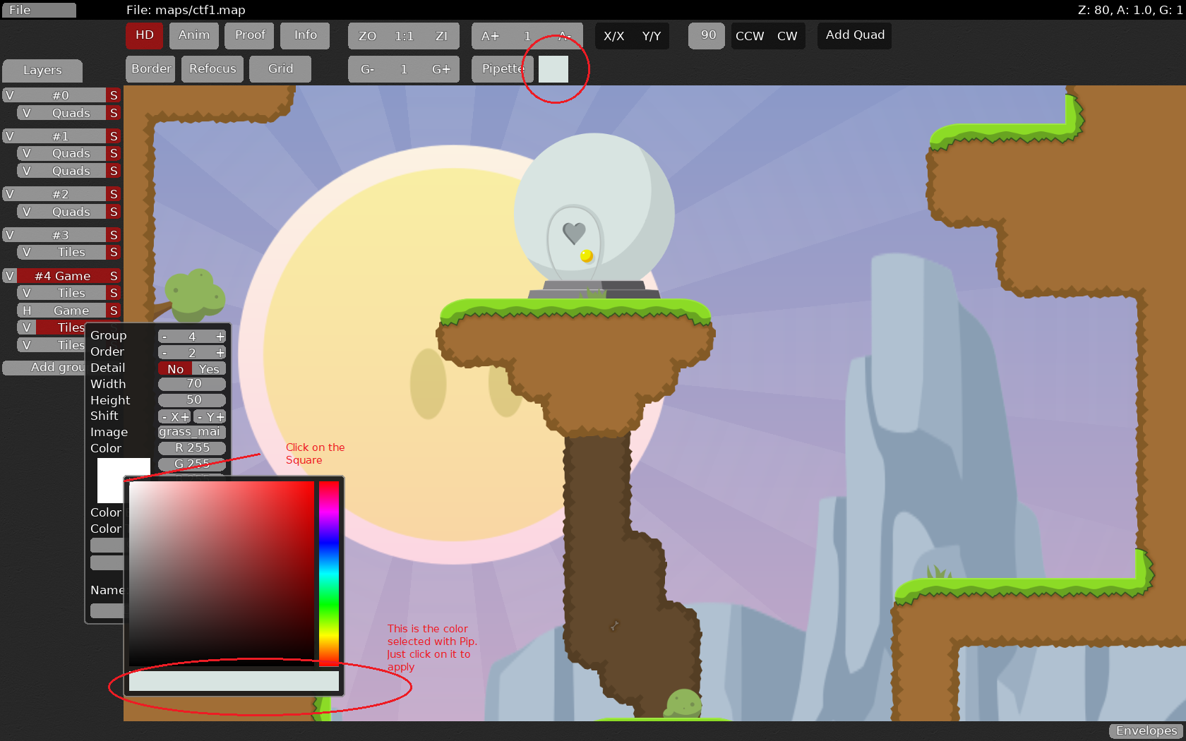
Task: Toggle the Info display
Action: [x=305, y=35]
